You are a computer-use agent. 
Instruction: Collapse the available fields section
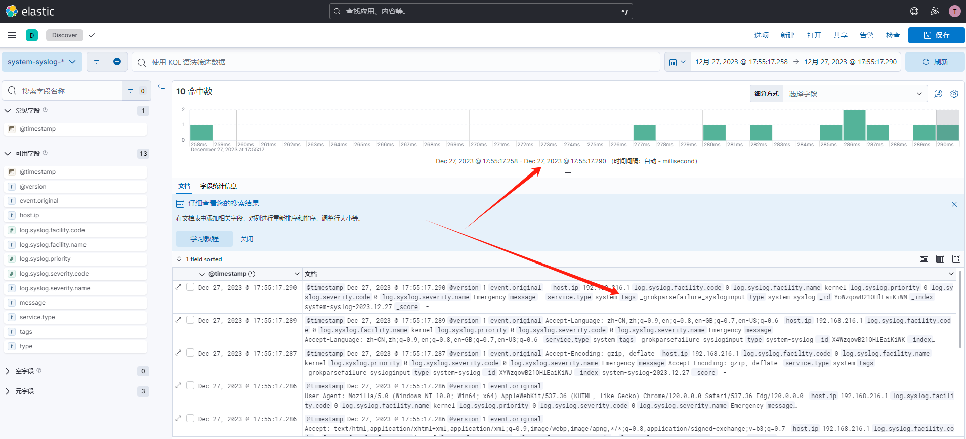tap(8, 154)
